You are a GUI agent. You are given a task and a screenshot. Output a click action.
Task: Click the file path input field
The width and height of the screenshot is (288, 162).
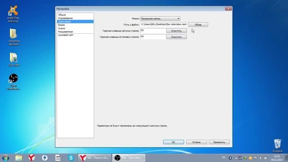click(x=164, y=24)
